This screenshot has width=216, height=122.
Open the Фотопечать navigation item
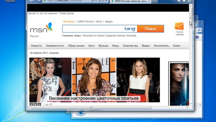pyautogui.click(x=161, y=46)
